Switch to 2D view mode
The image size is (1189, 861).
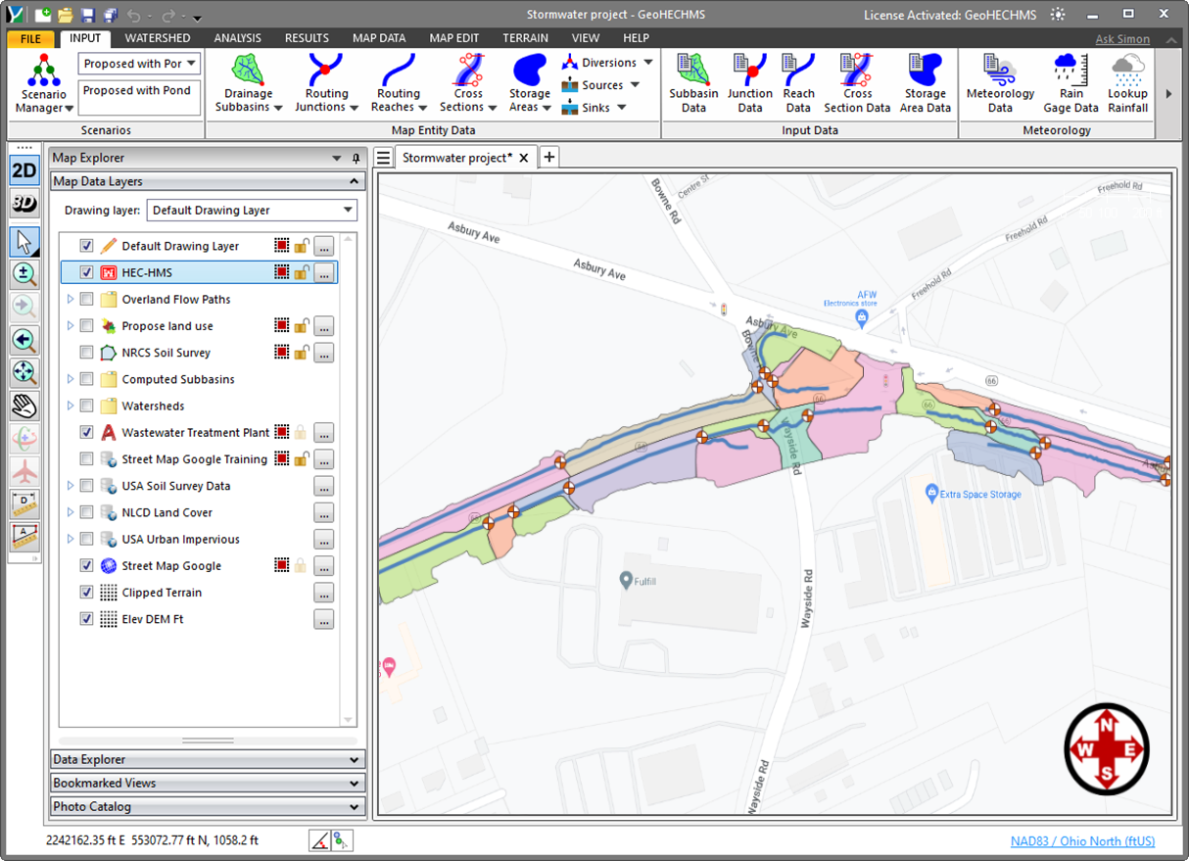[x=24, y=170]
